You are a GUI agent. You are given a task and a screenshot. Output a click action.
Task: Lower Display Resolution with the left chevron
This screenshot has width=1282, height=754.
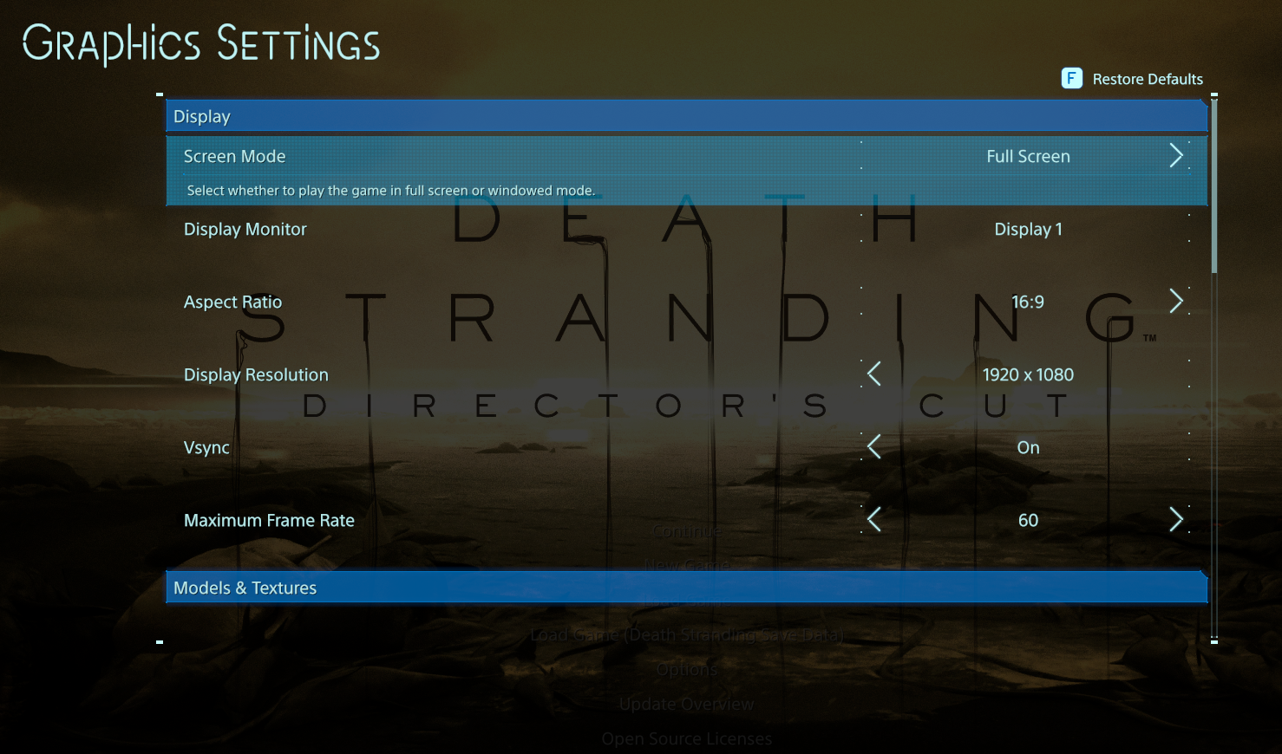click(x=874, y=374)
